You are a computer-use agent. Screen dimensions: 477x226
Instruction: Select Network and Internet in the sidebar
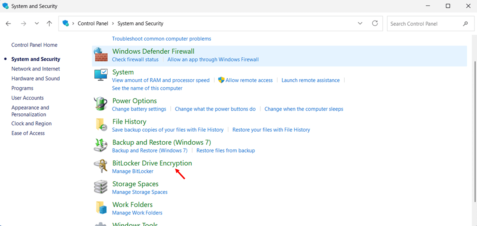click(35, 69)
